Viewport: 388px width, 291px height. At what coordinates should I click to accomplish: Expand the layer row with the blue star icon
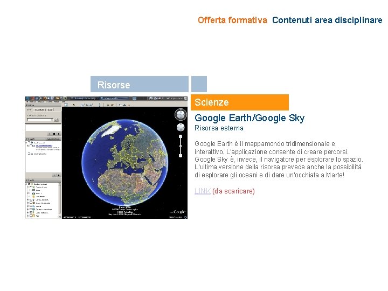tap(27, 206)
